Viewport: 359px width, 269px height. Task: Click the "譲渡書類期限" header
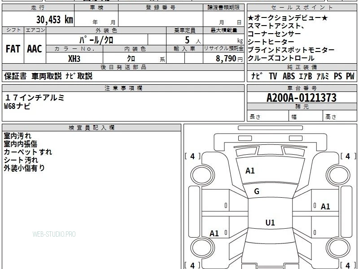tap(223, 8)
